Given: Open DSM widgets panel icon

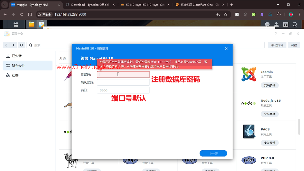Looking at the screenshot, I should (286, 24).
